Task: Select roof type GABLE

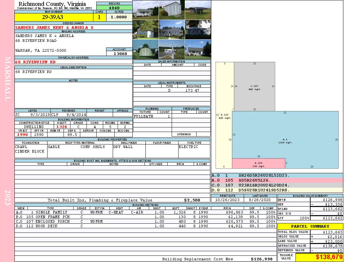Action: [54, 147]
